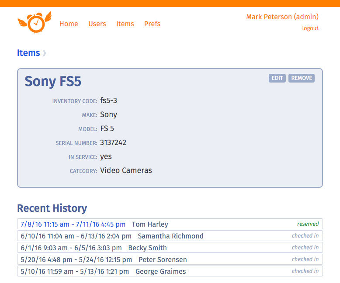Viewport: 340px width, 283px height.
Task: Go to the Users page
Action: [97, 24]
